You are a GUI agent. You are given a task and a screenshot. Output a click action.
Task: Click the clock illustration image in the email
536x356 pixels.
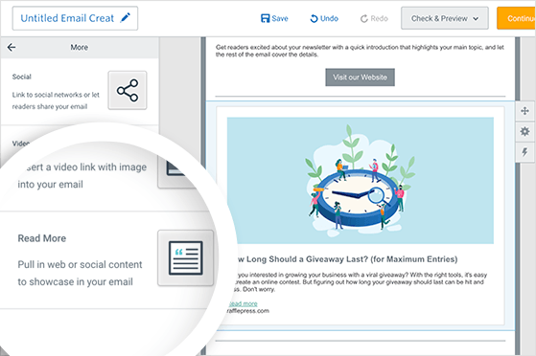361,181
